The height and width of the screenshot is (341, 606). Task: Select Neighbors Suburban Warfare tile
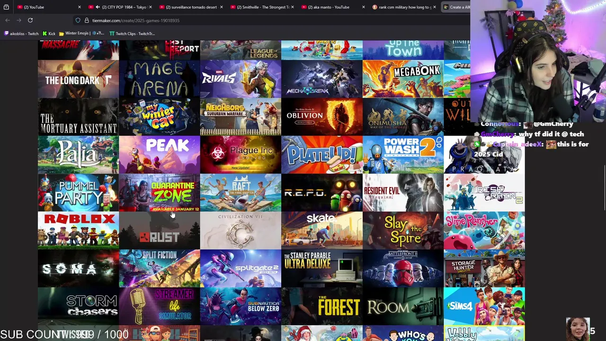point(241,117)
